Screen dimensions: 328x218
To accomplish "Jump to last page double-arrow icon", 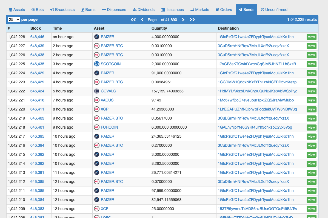I will point(192,20).
